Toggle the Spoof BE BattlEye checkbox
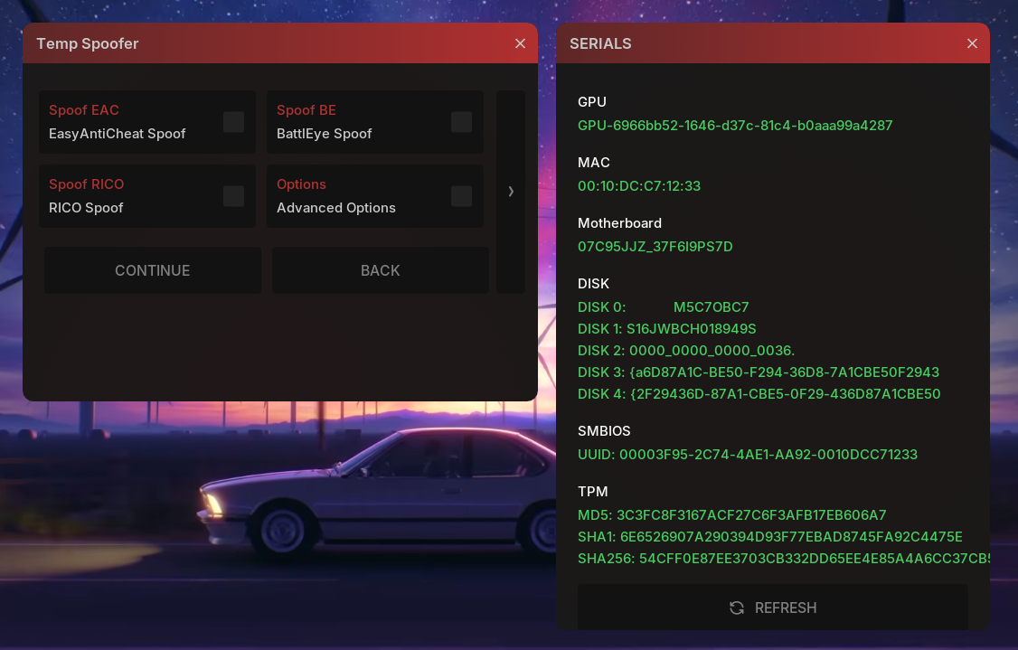The width and height of the screenshot is (1018, 650). (x=462, y=122)
